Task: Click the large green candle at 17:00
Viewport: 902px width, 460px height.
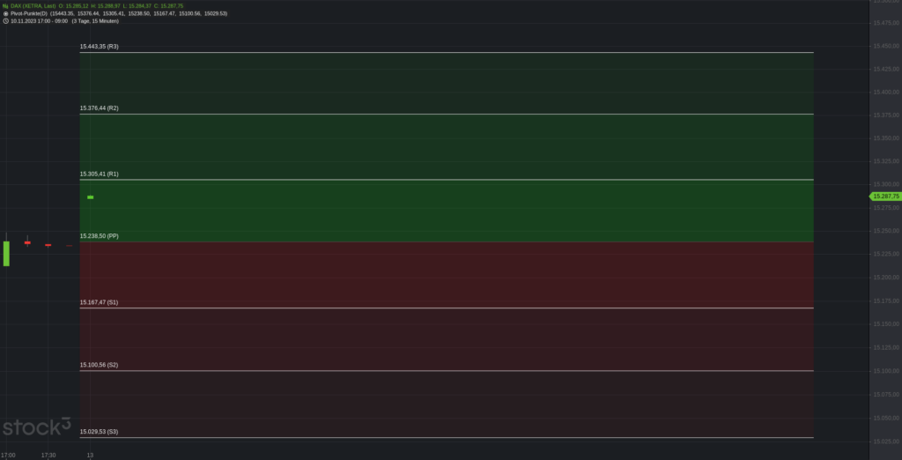Action: pyautogui.click(x=6, y=253)
